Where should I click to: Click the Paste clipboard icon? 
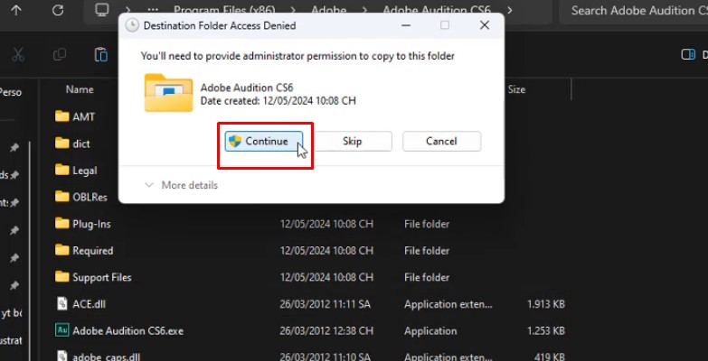point(101,54)
